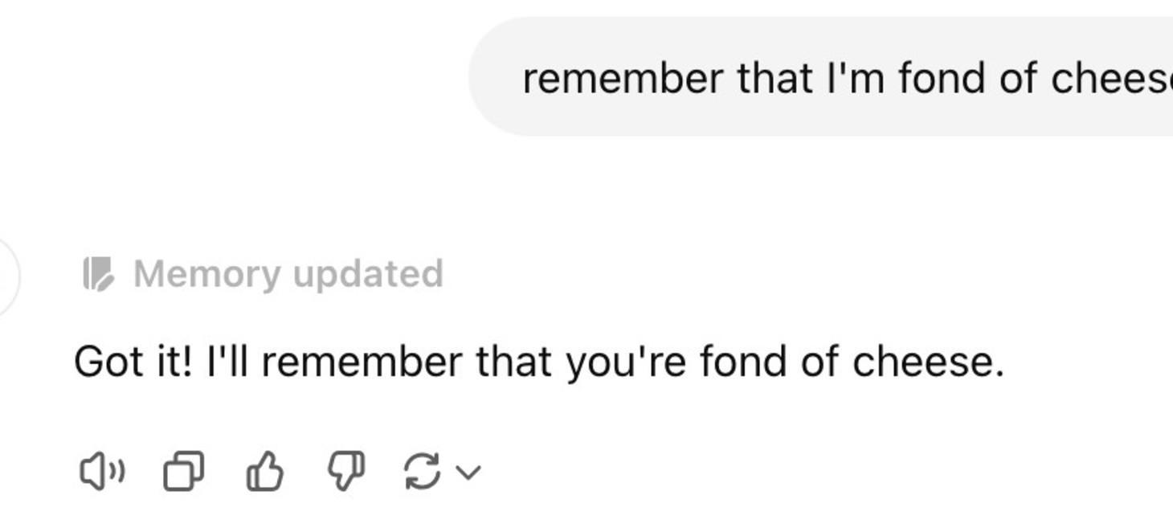The width and height of the screenshot is (1173, 528).
Task: Give the response a thumbs up
Action: click(x=264, y=471)
